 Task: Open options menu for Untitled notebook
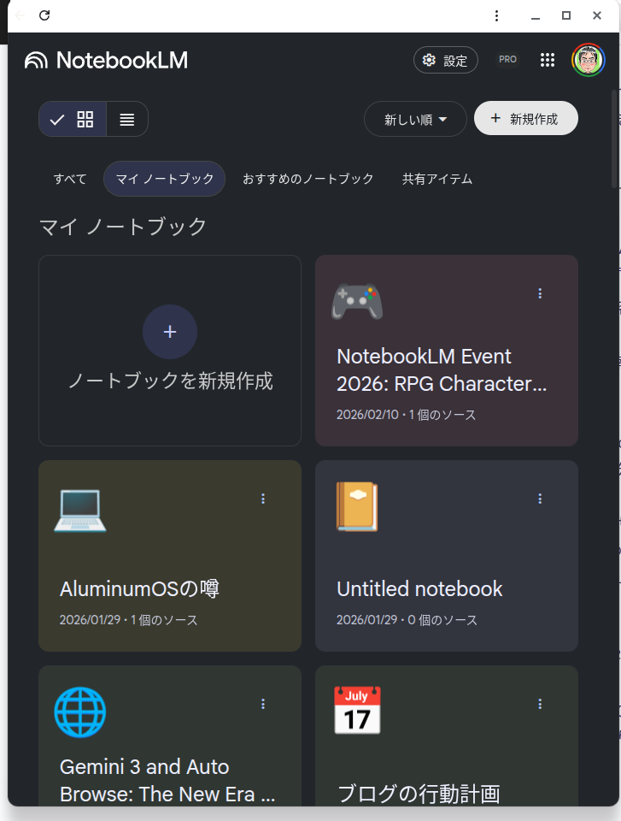pos(540,499)
